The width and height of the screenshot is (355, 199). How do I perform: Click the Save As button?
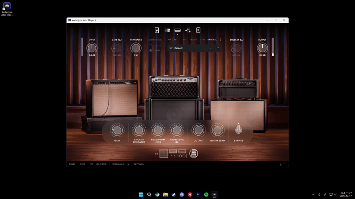212,40
